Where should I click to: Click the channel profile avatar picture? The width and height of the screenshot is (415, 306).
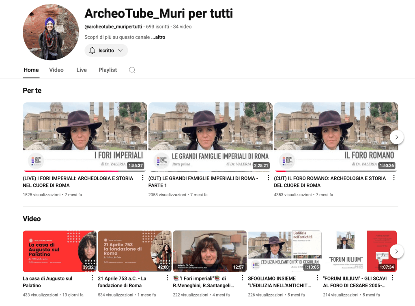click(51, 32)
